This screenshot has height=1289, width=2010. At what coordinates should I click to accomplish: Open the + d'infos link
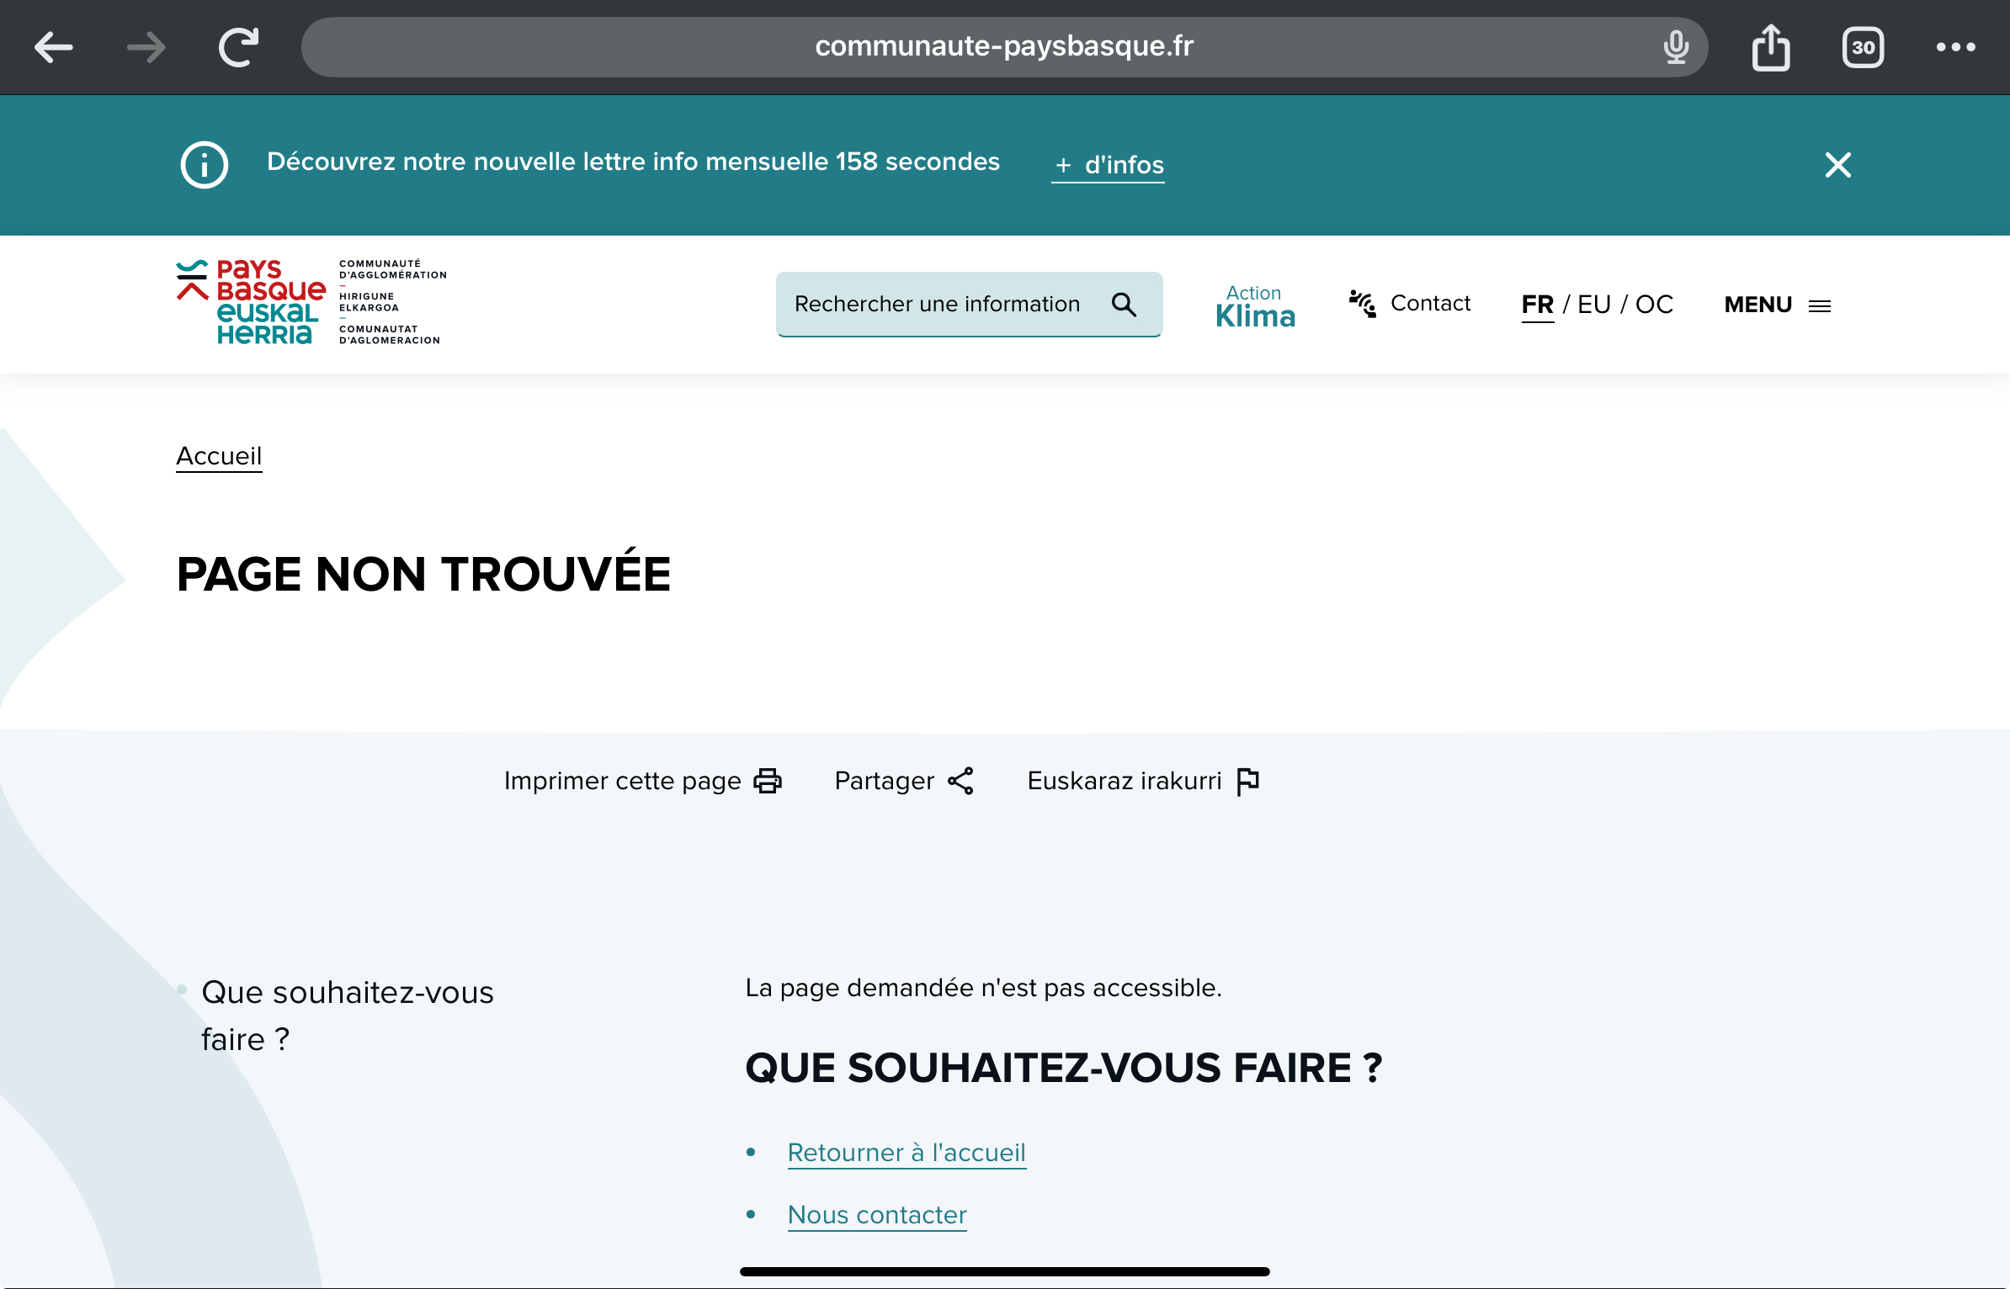pyautogui.click(x=1109, y=165)
